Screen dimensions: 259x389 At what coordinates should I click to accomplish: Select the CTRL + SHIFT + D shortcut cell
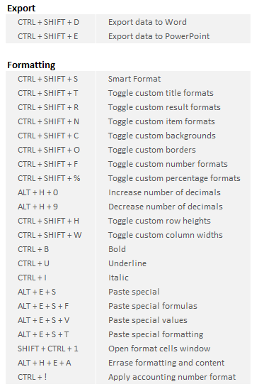50,22
